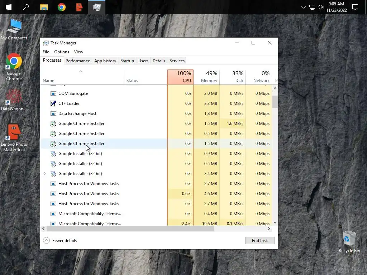Sort by the Network column header
The width and height of the screenshot is (367, 275).
[x=259, y=77]
